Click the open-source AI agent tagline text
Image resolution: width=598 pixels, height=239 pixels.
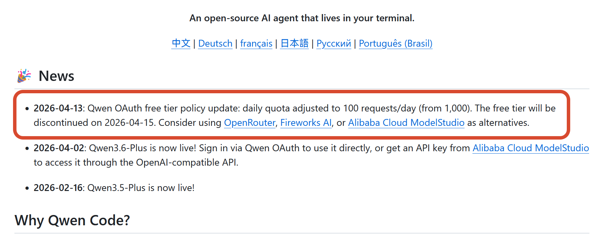tap(302, 18)
